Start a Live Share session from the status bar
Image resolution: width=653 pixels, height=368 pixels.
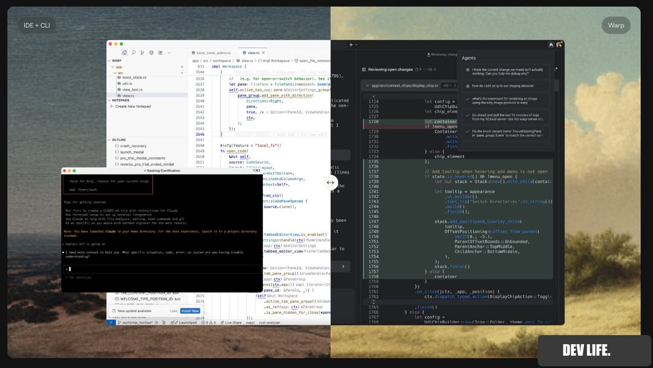pos(233,323)
